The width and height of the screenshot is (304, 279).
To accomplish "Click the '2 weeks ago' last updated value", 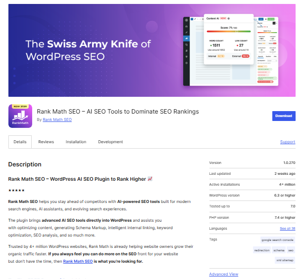I will tap(285, 174).
